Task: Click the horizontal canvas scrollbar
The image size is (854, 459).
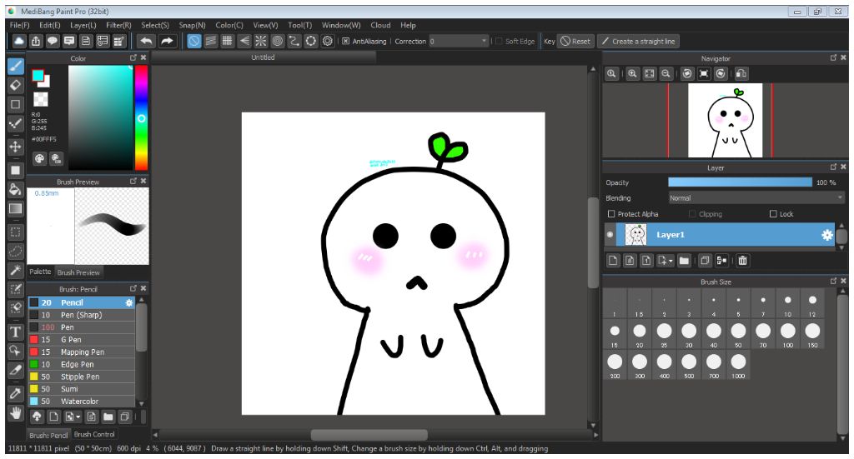Action: tap(369, 435)
